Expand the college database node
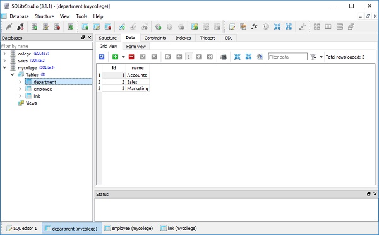 [4, 54]
